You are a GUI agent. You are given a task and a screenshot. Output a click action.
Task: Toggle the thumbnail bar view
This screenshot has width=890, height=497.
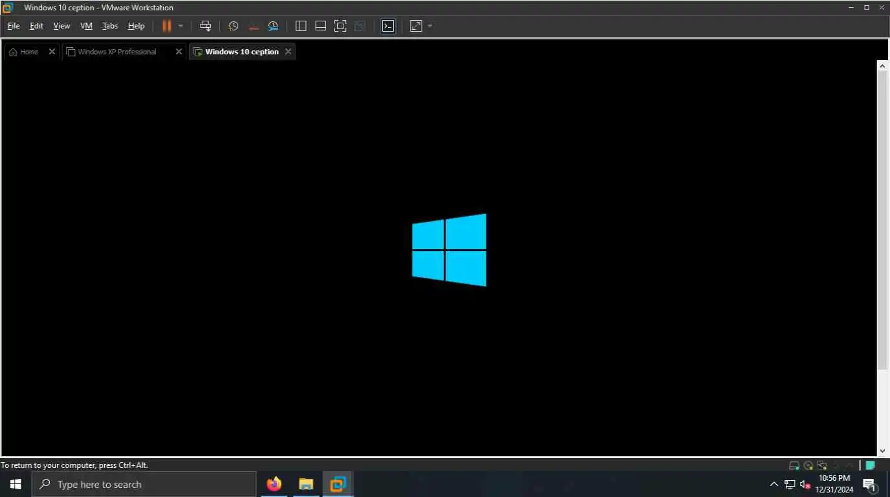click(x=320, y=26)
